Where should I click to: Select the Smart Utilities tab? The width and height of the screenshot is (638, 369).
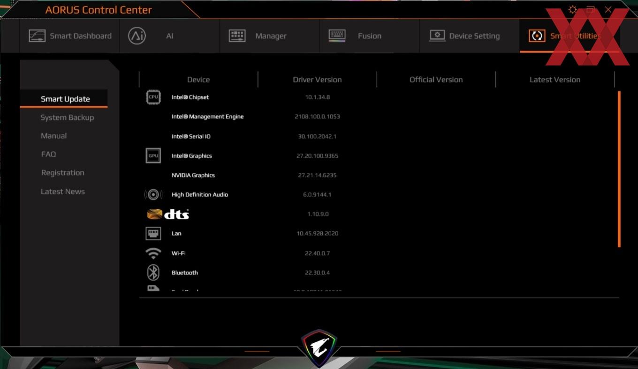[x=570, y=36]
